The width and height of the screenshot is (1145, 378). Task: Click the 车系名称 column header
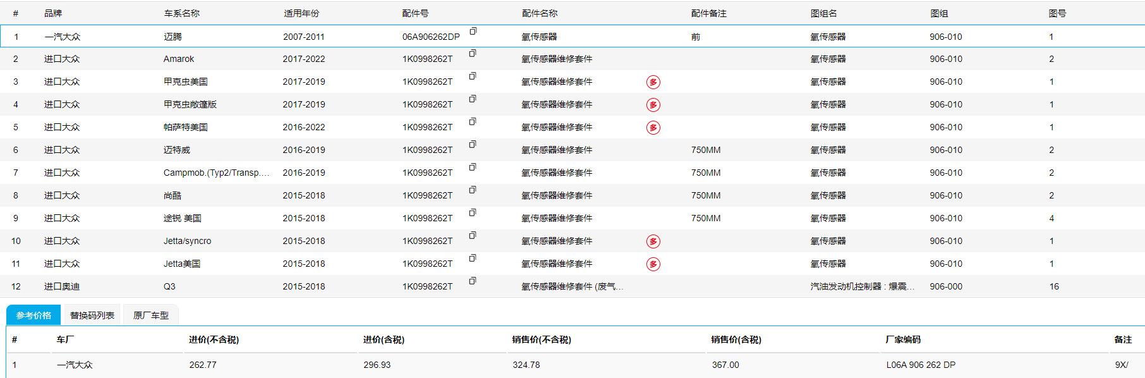pyautogui.click(x=181, y=13)
